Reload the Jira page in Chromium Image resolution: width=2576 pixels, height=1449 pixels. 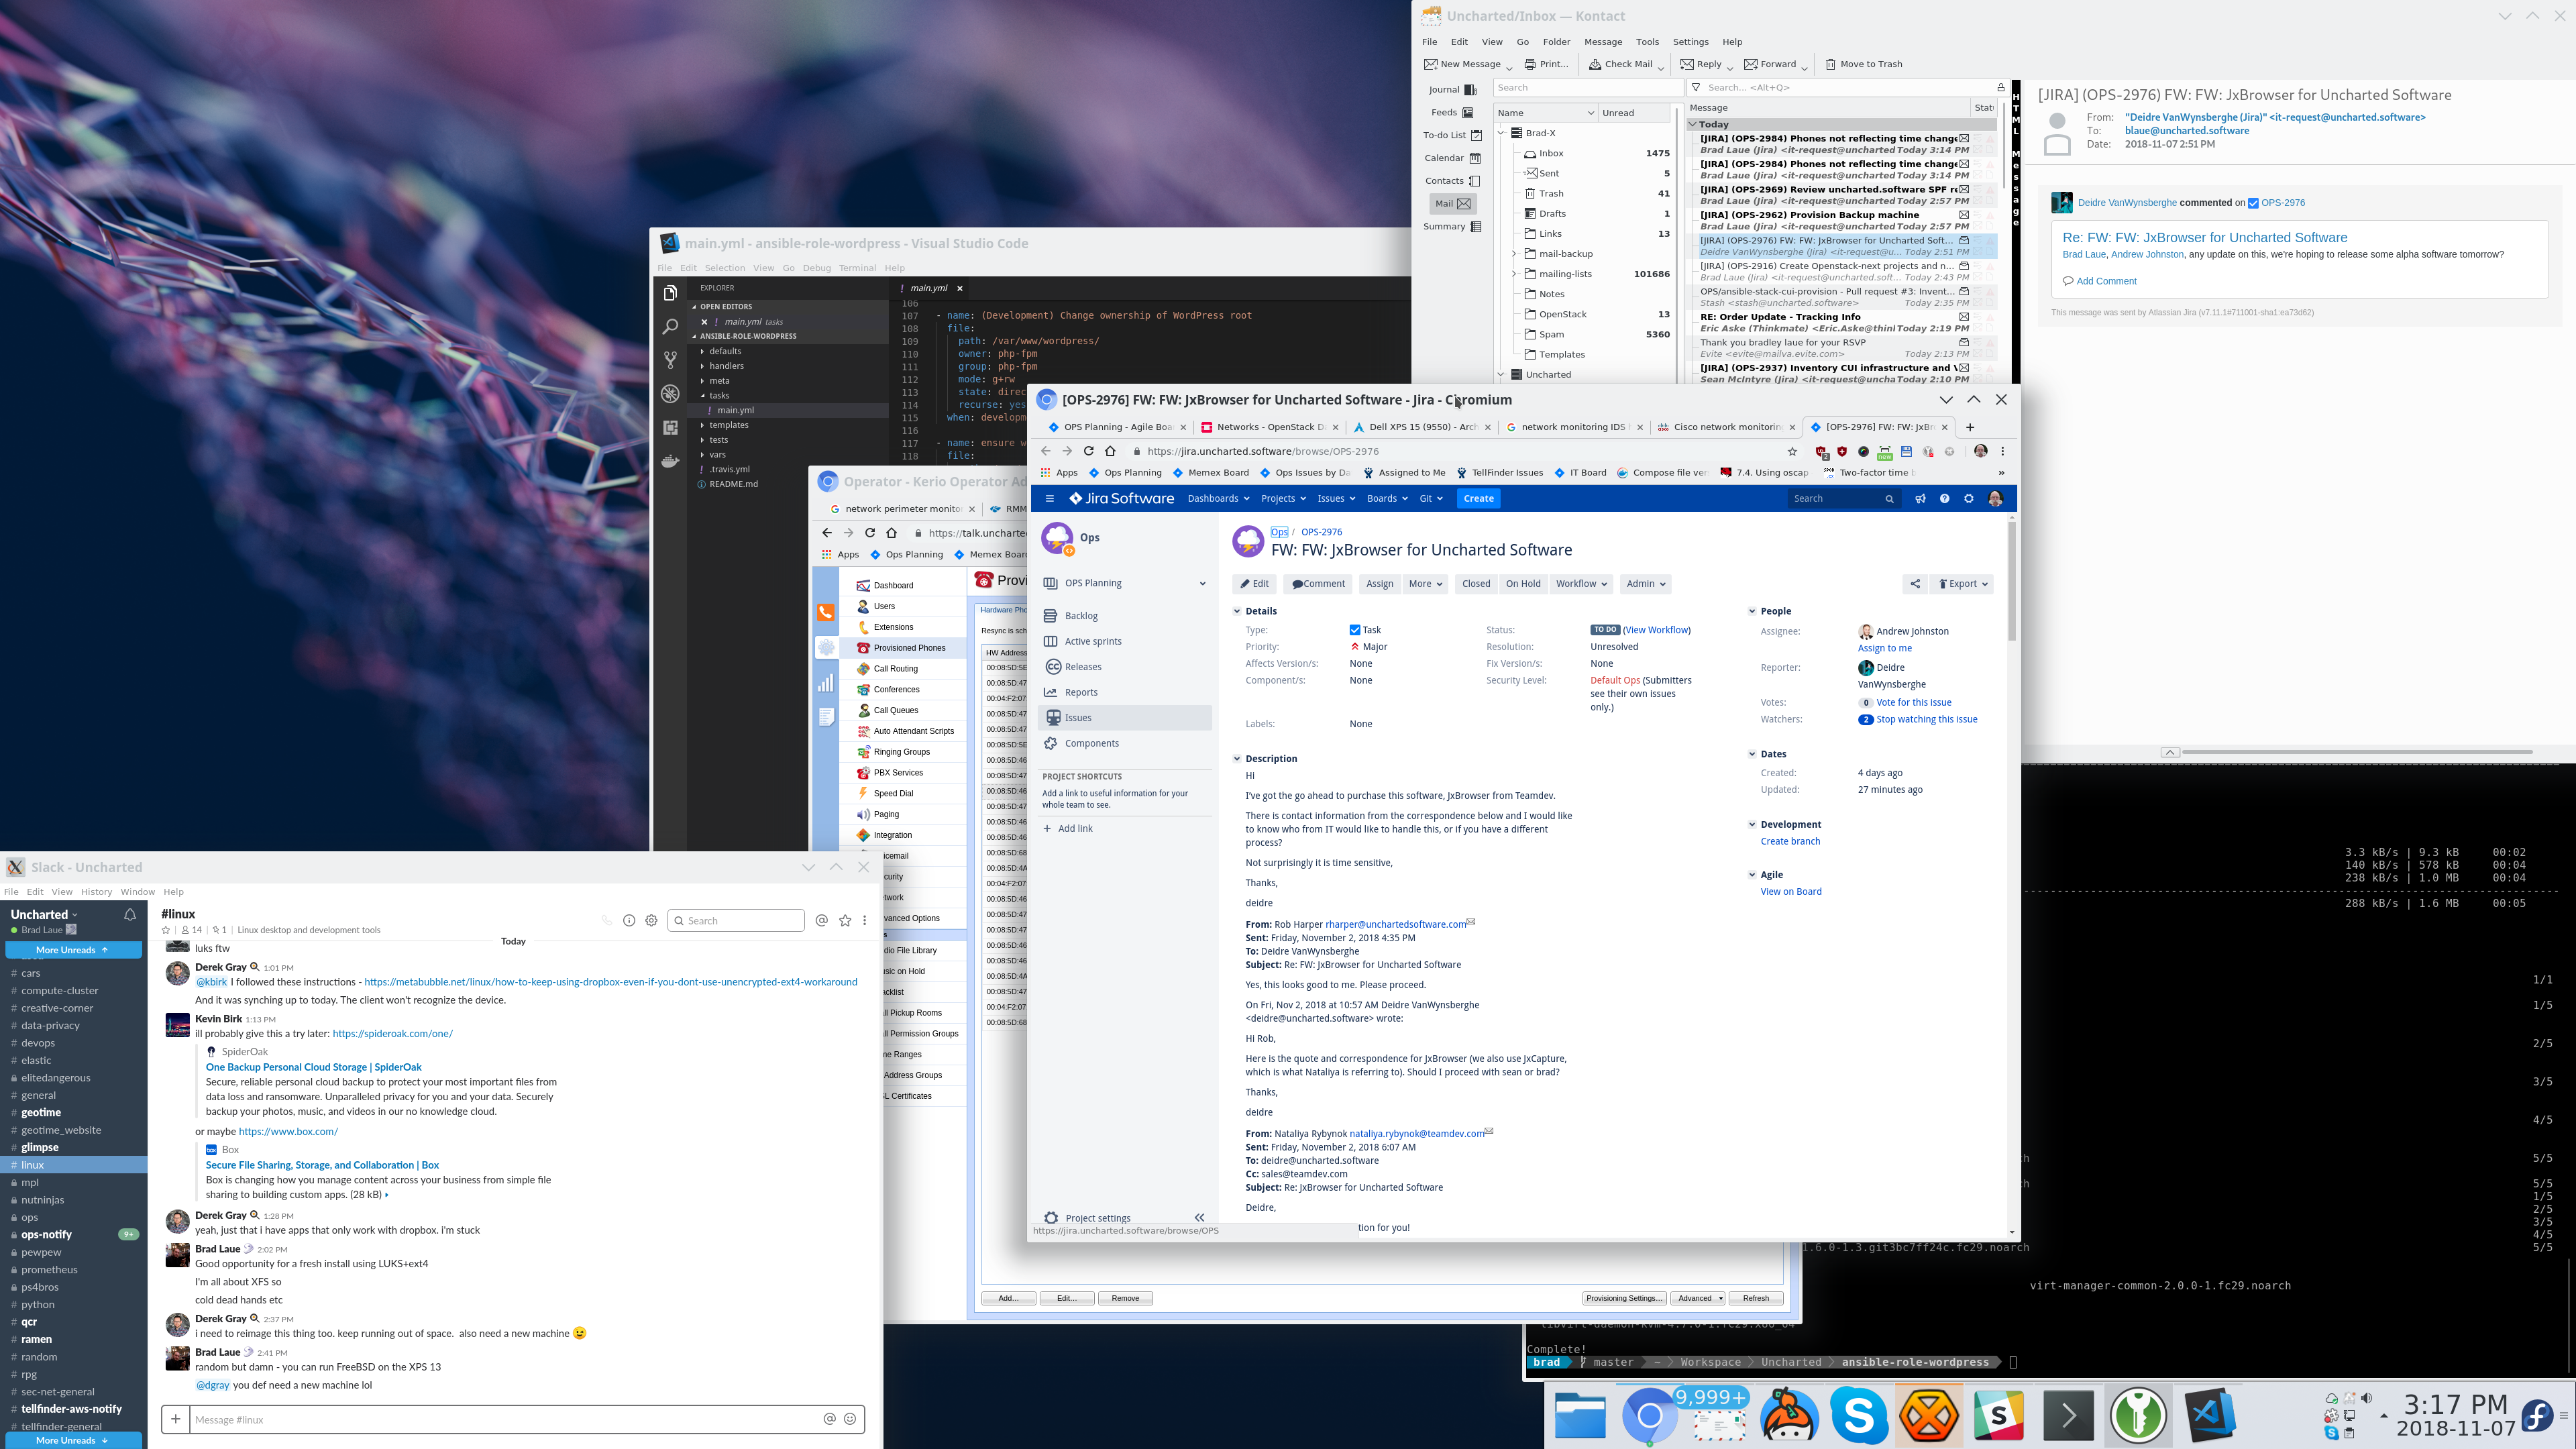[1089, 451]
